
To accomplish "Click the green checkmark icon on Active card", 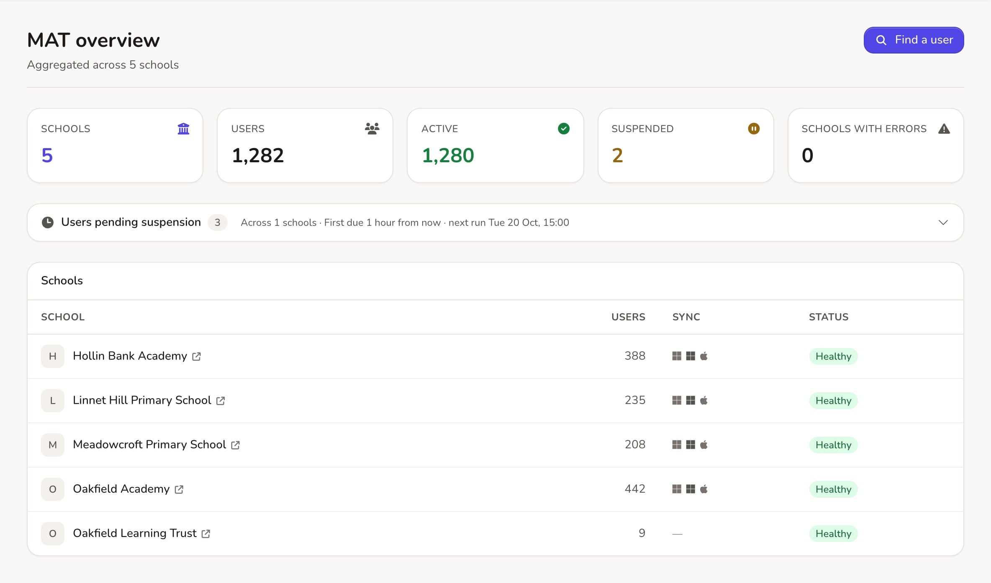I will point(564,128).
